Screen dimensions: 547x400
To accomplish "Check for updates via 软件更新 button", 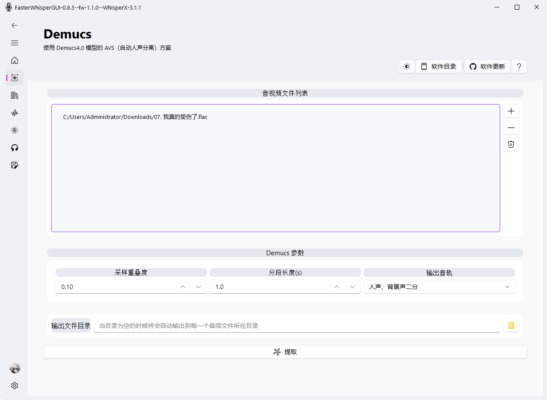I will 487,66.
